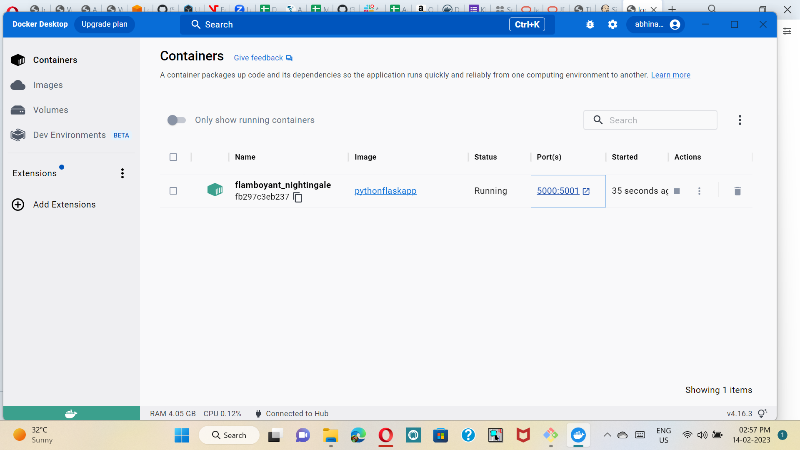Copy container ID fb297c3eb237
Screen dimensions: 800x450
point(297,197)
